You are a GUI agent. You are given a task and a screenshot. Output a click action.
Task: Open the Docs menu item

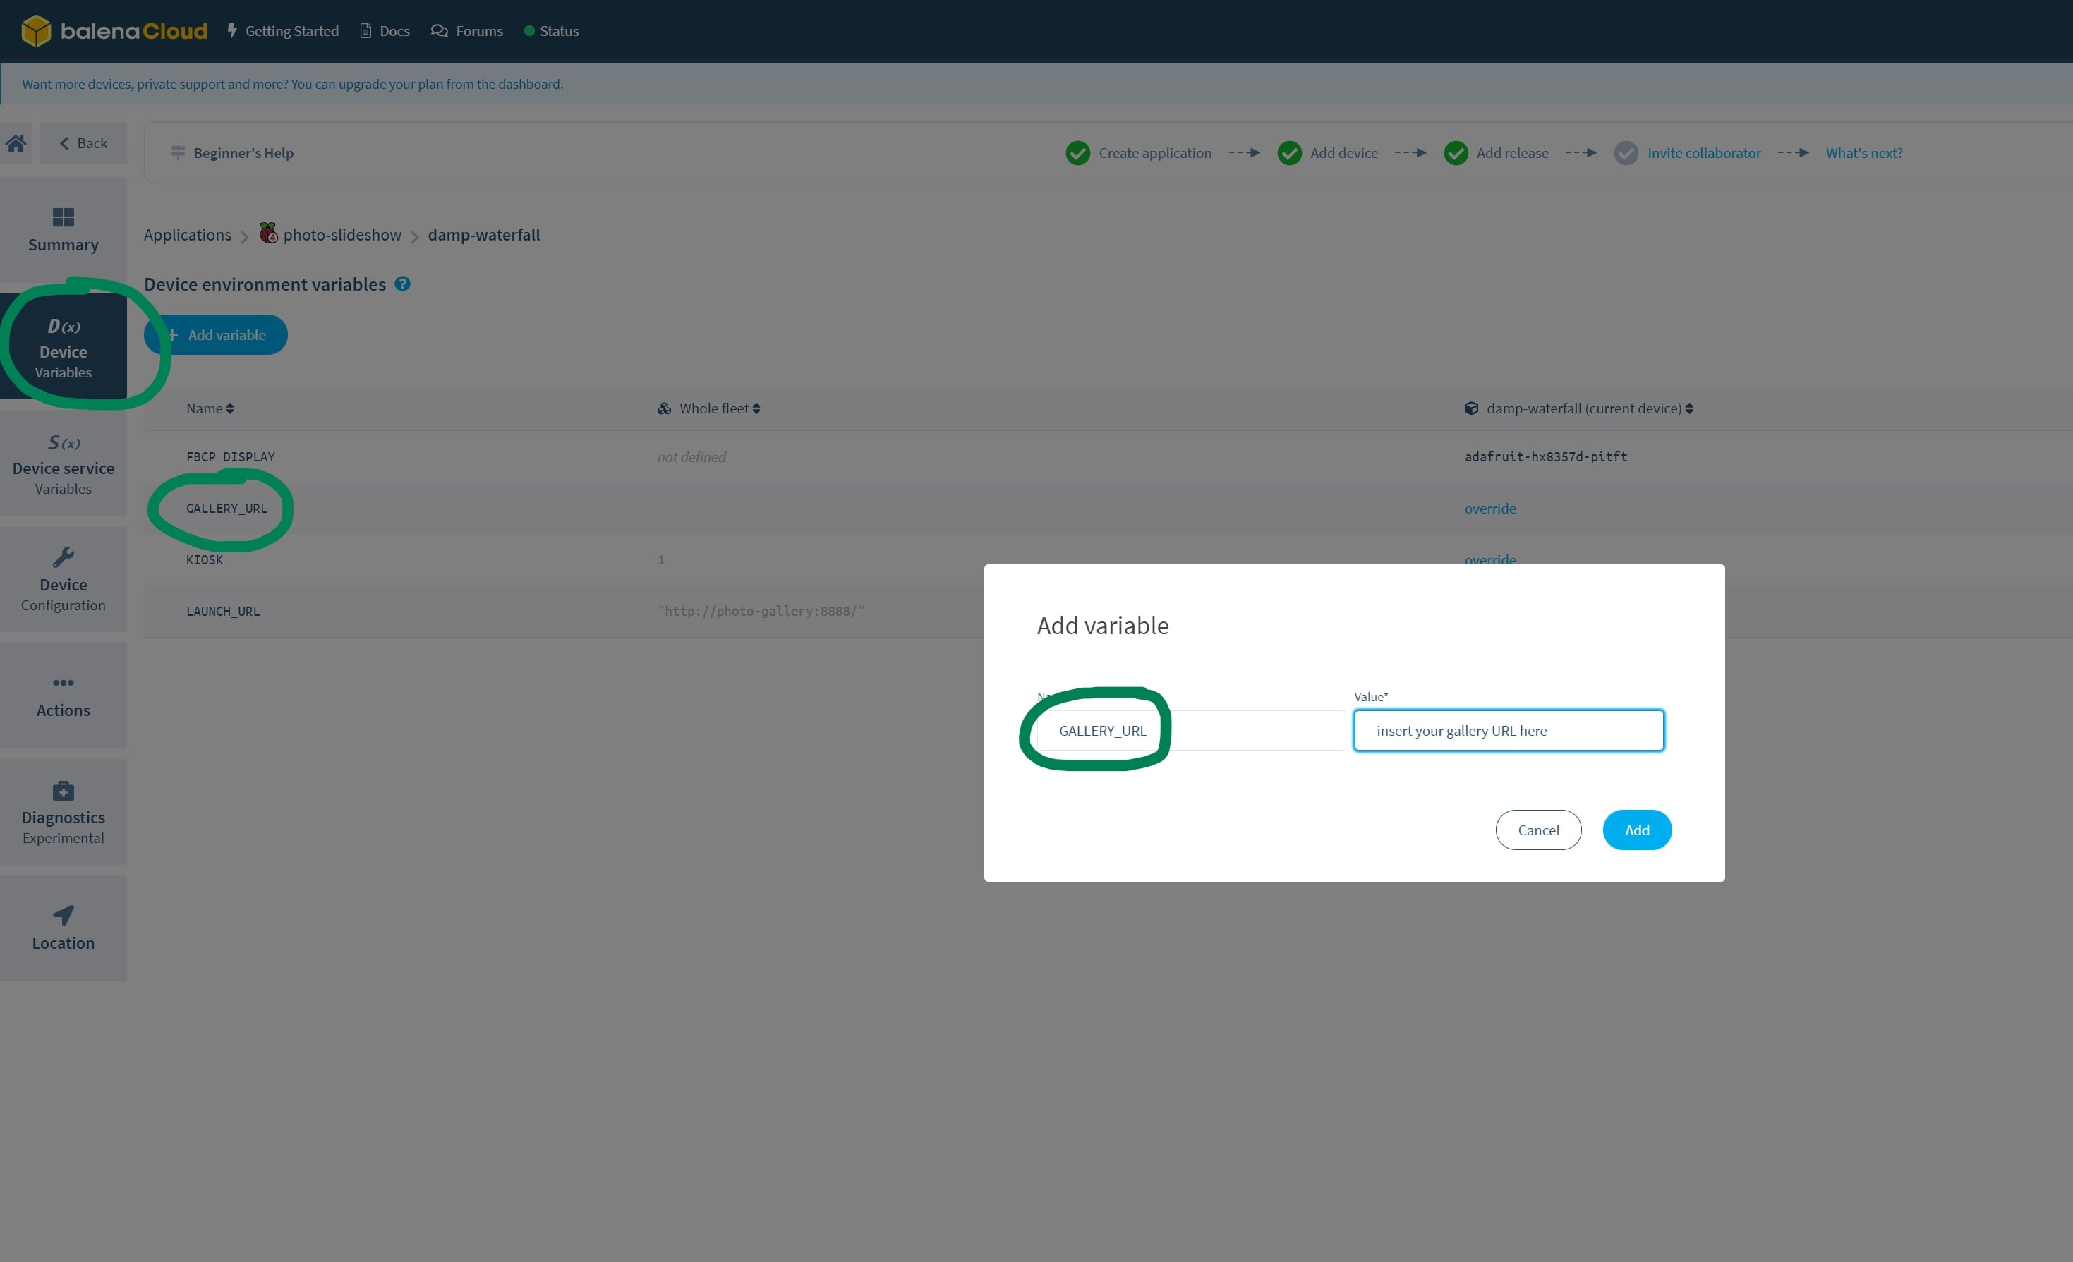pos(385,31)
